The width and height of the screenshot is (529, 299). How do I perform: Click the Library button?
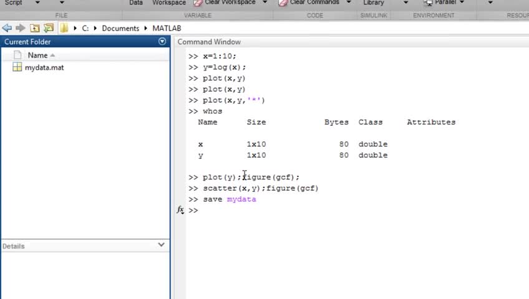coord(374,2)
